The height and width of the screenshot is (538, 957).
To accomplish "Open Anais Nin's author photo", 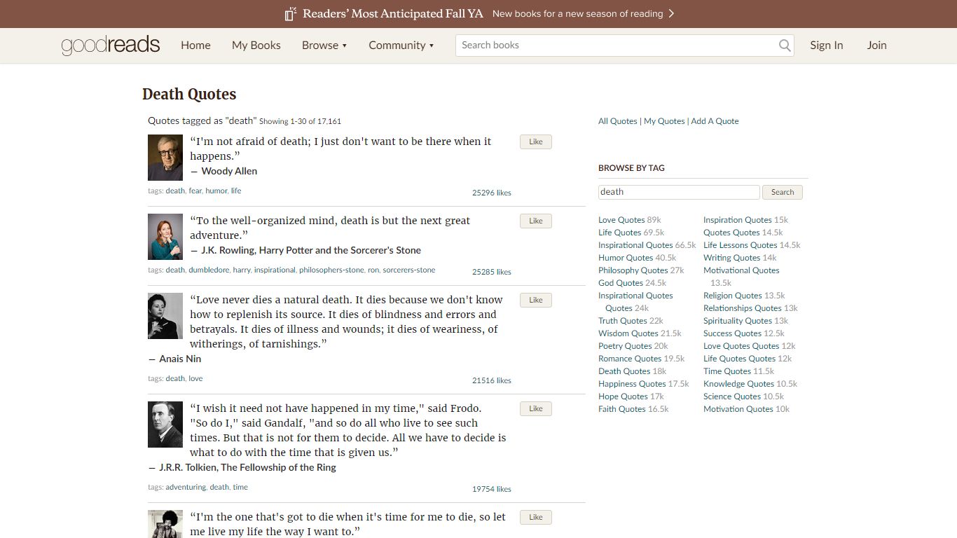I will (165, 316).
